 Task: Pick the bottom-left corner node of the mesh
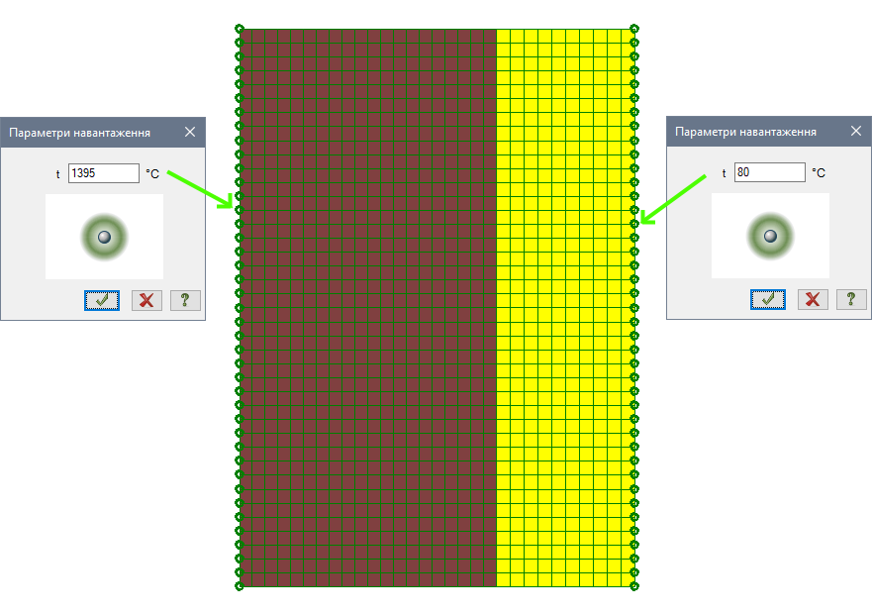[240, 586]
